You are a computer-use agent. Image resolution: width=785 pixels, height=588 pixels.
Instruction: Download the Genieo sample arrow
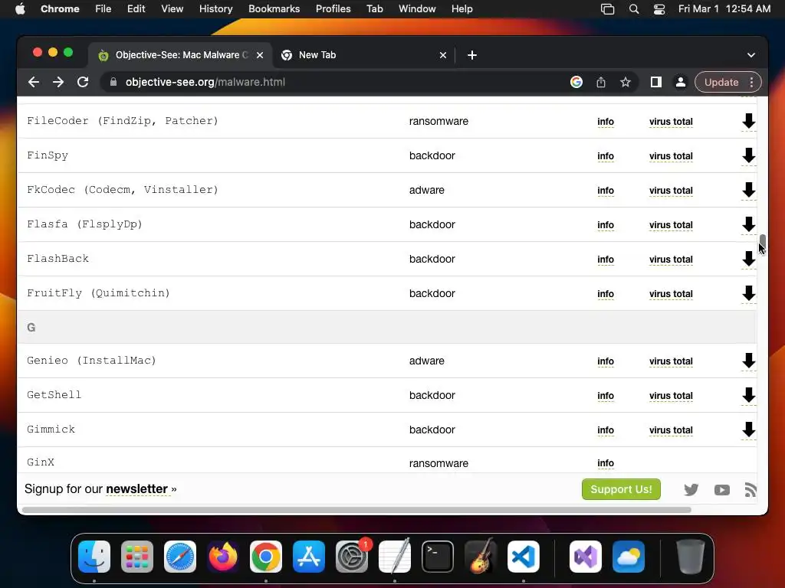pos(748,361)
